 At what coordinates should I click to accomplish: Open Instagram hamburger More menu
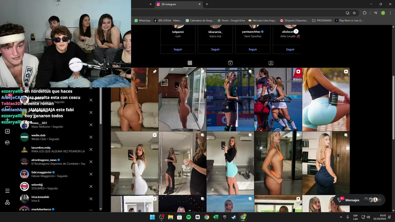click(7, 191)
